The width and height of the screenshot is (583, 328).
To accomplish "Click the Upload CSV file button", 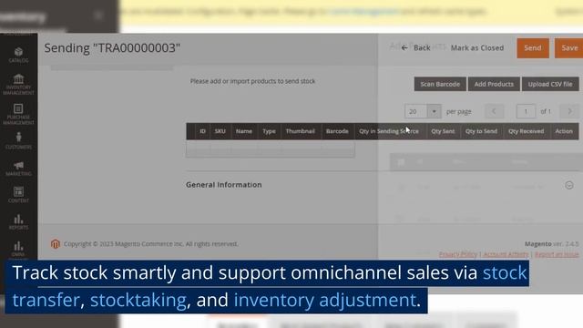I will [x=550, y=84].
